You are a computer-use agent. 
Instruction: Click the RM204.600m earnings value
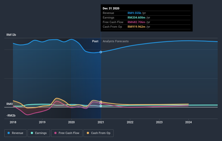pyautogui.click(x=137, y=17)
